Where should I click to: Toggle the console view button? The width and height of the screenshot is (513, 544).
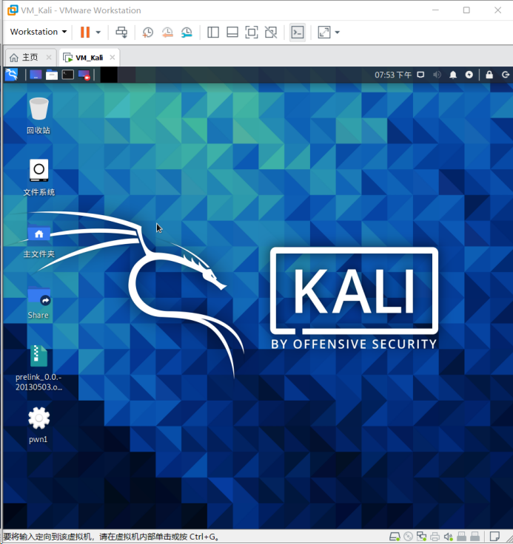pyautogui.click(x=298, y=33)
